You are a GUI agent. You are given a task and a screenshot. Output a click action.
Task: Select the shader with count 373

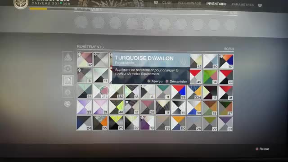(x=101, y=91)
